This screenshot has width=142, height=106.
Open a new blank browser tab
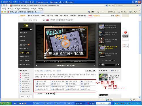(42, 12)
